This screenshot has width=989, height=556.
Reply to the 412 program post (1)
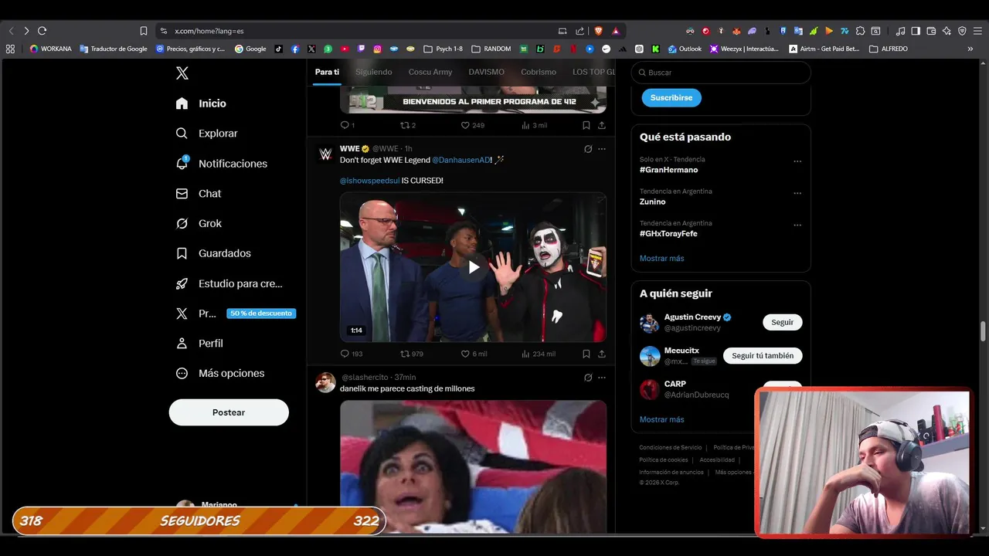coord(348,125)
